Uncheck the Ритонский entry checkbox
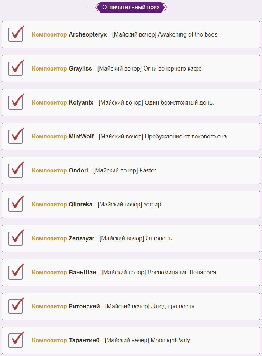The height and width of the screenshot is (356, 262). click(x=15, y=306)
